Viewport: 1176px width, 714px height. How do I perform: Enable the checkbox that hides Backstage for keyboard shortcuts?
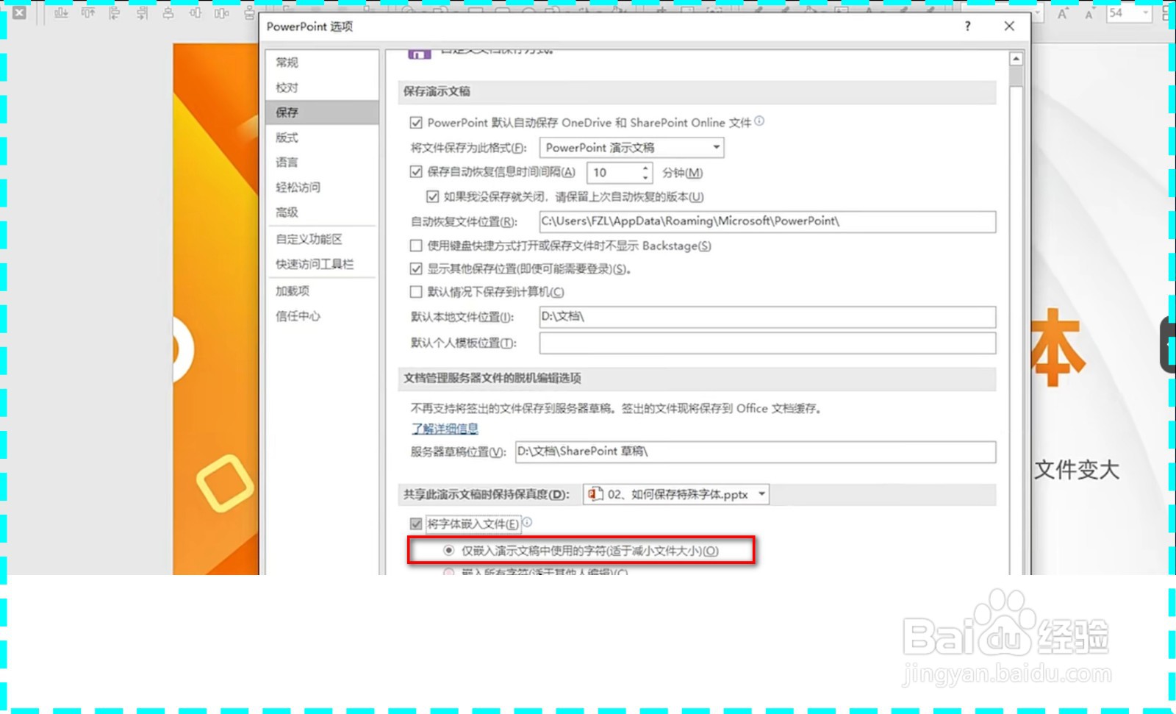coord(416,246)
